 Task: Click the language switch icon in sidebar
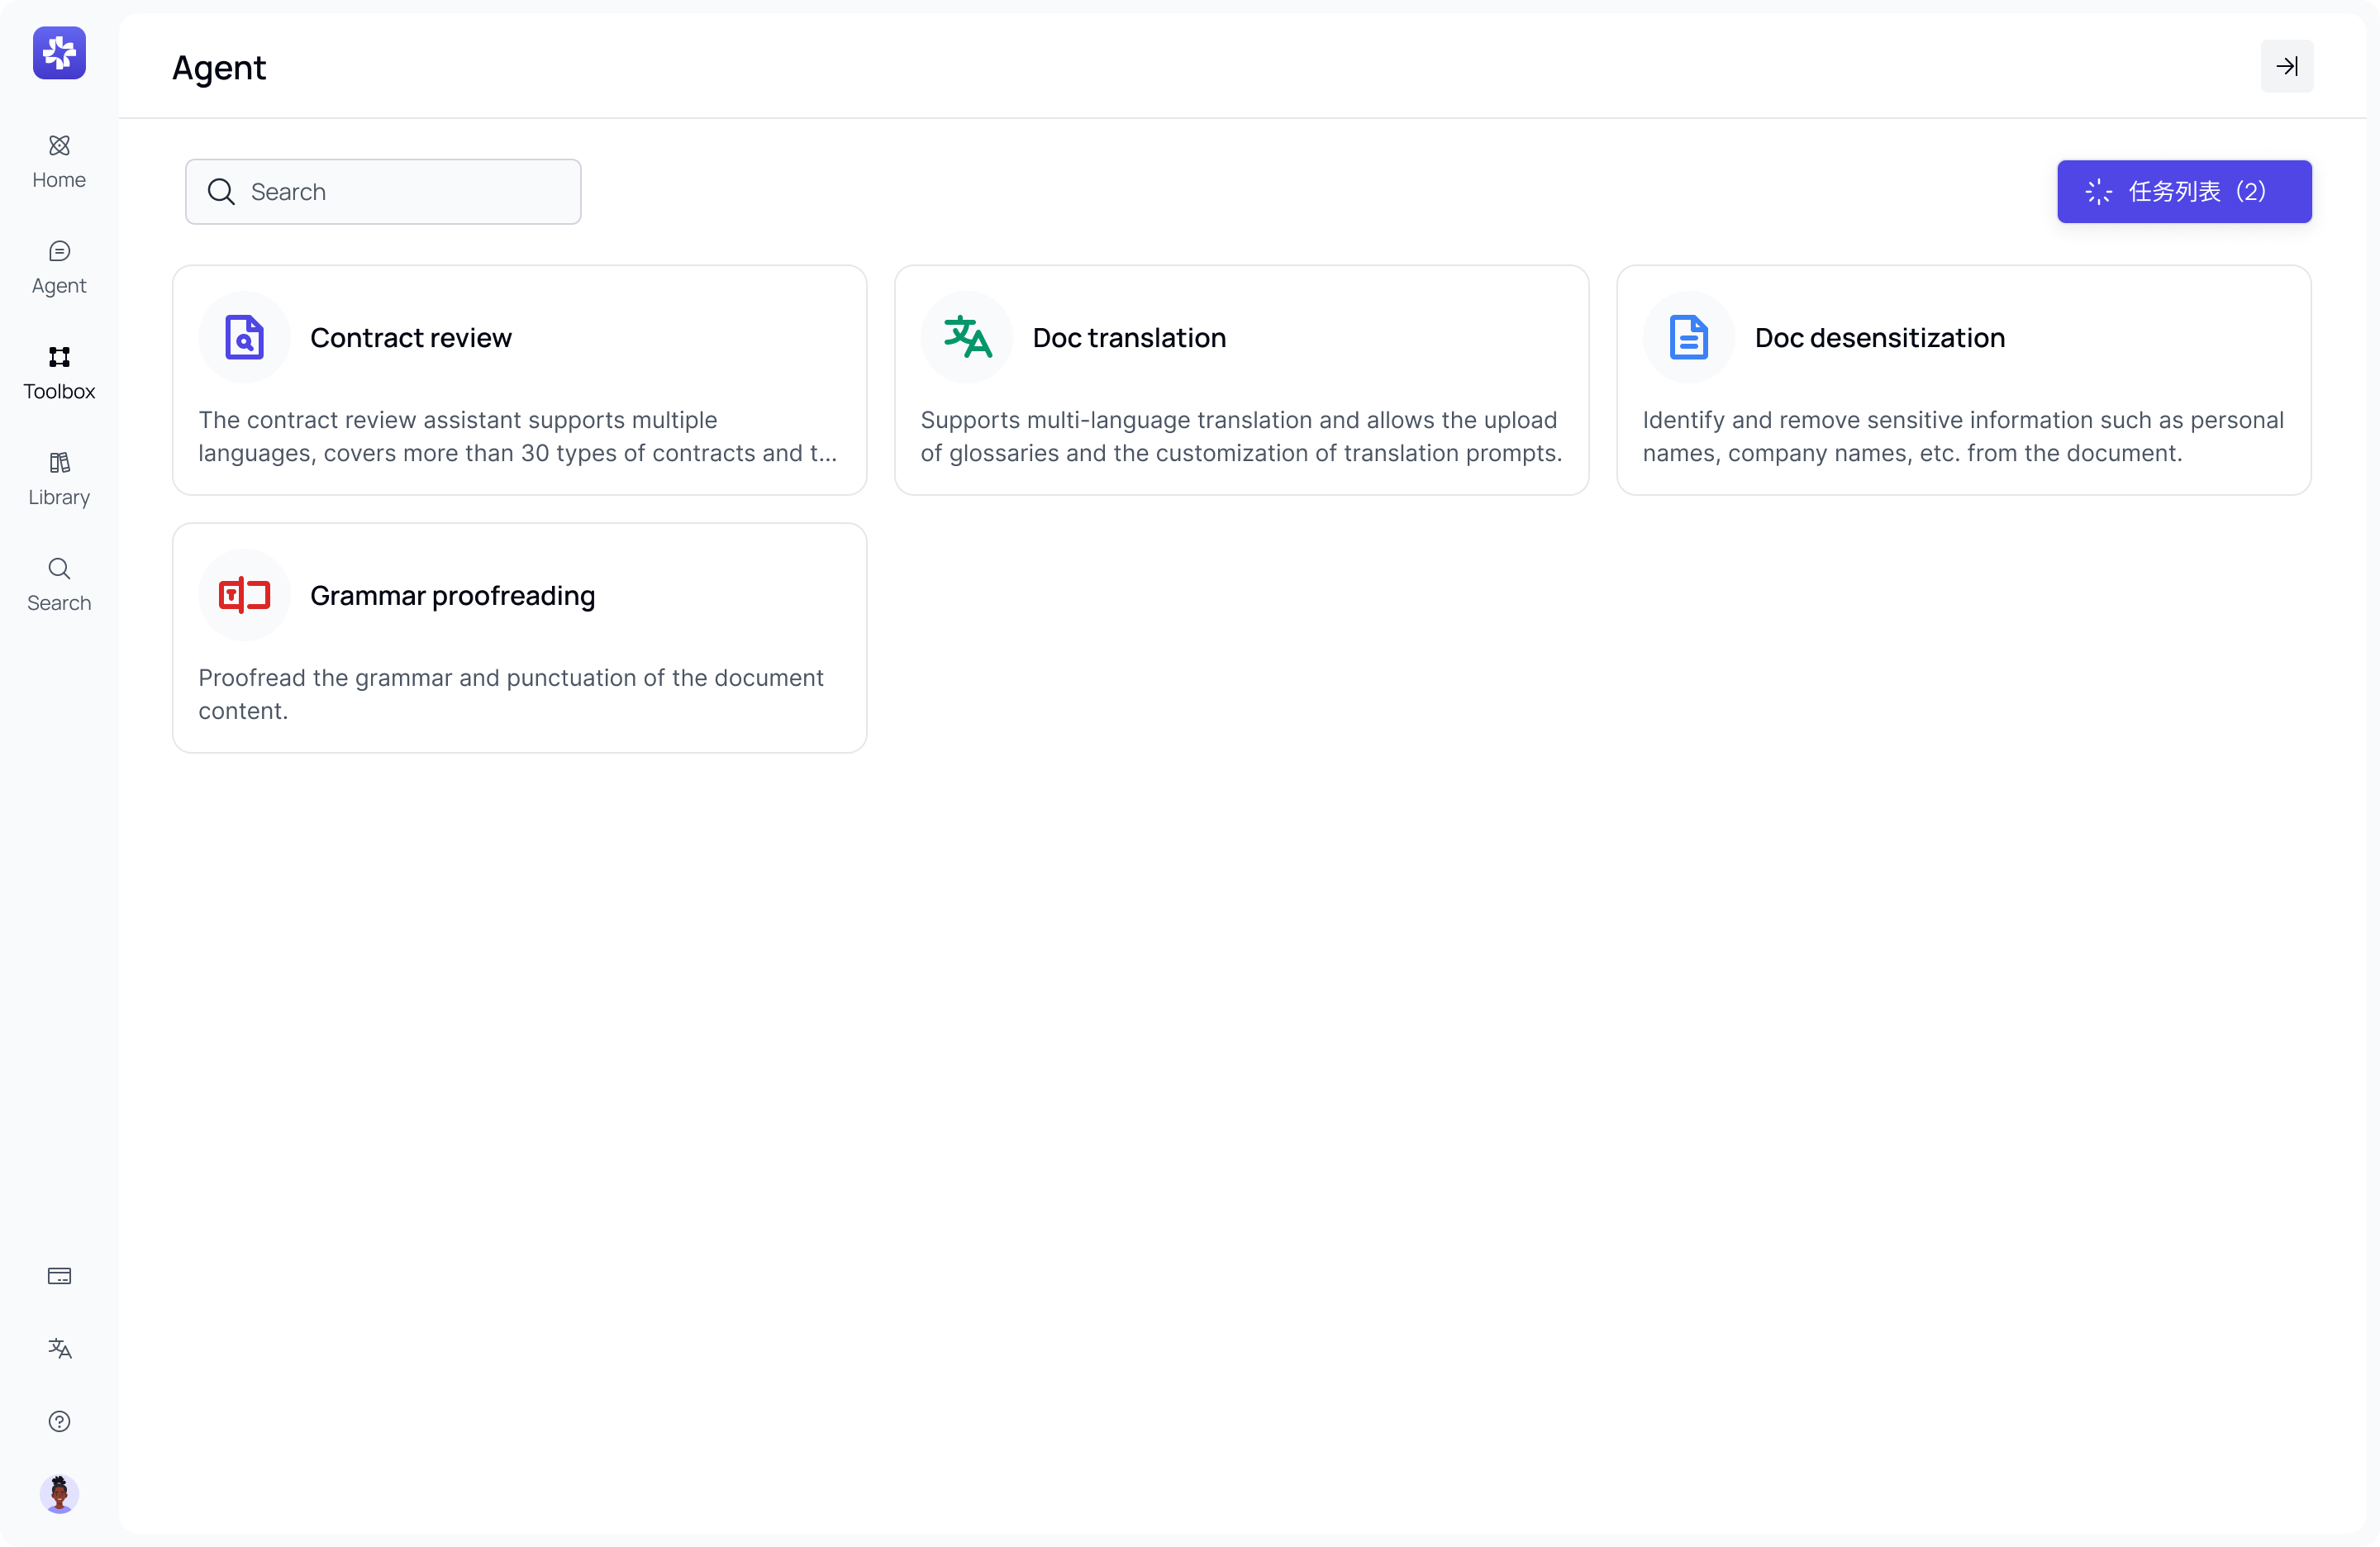click(59, 1349)
